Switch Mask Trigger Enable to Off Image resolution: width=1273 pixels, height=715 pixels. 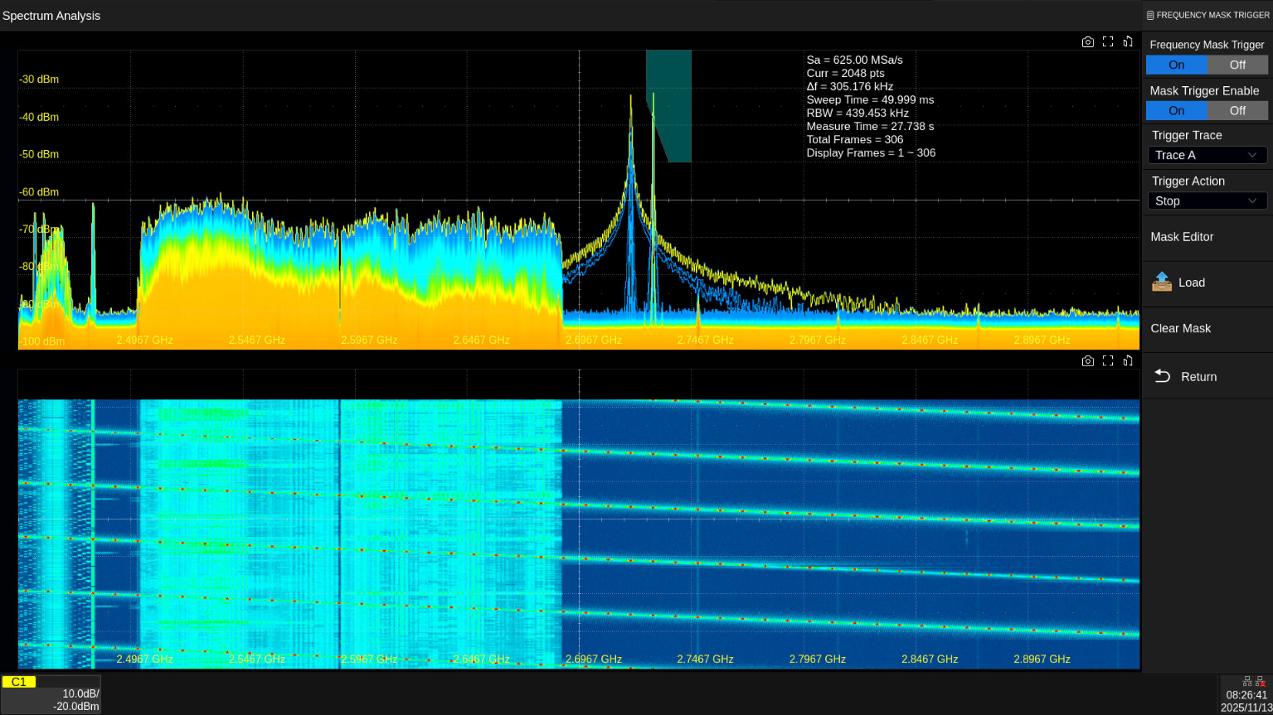1237,110
